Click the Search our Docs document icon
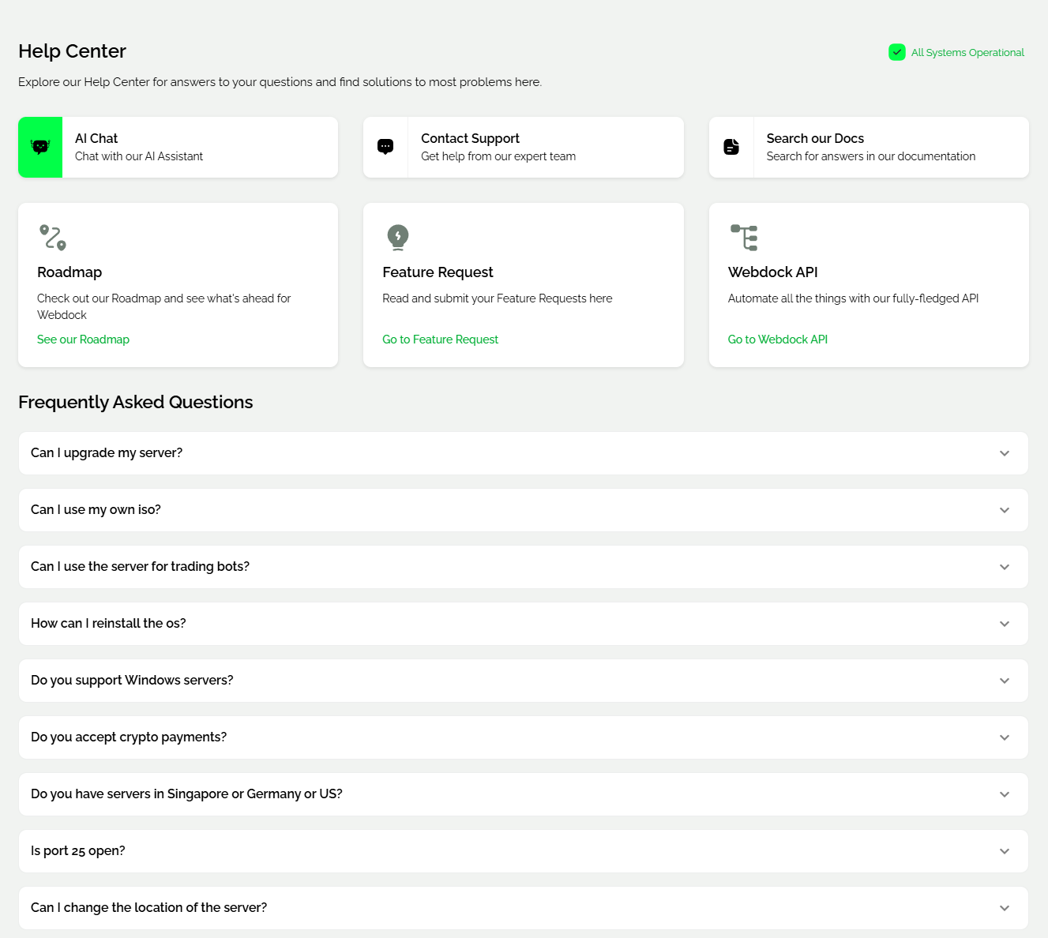Viewport: 1048px width, 938px height. pyautogui.click(x=731, y=147)
